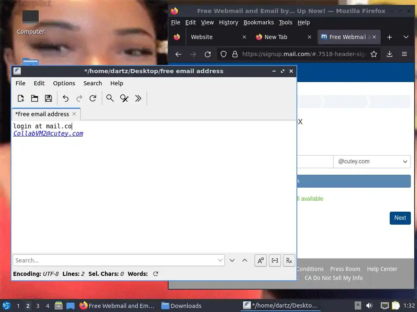
Task: Open the Firefox hamburger application menu
Action: pyautogui.click(x=404, y=54)
